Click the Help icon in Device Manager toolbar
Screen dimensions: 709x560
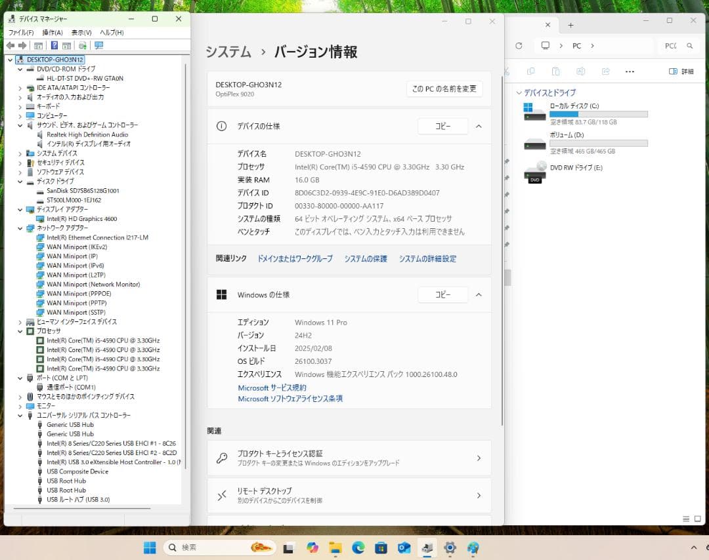click(x=55, y=45)
